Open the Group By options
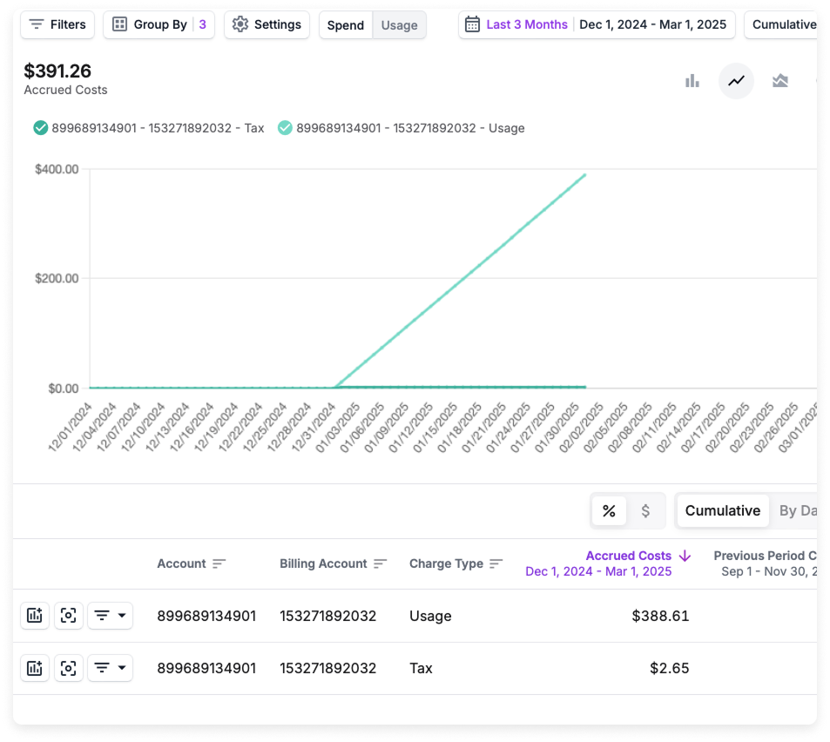Image resolution: width=830 pixels, height=742 pixels. [159, 25]
